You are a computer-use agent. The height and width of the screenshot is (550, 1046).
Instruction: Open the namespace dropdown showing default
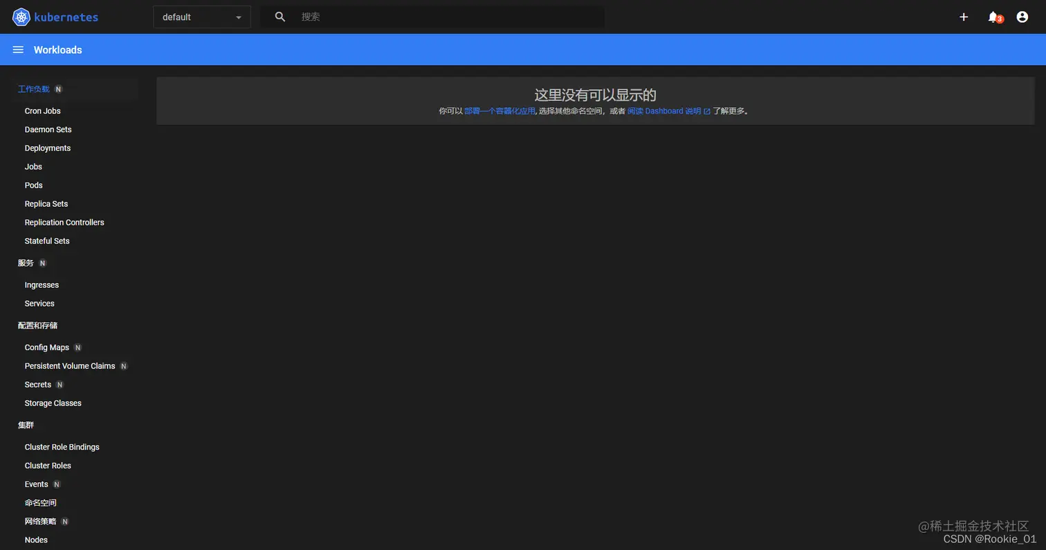click(x=201, y=17)
